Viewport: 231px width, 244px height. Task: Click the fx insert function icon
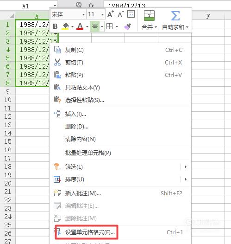(x=91, y=5)
